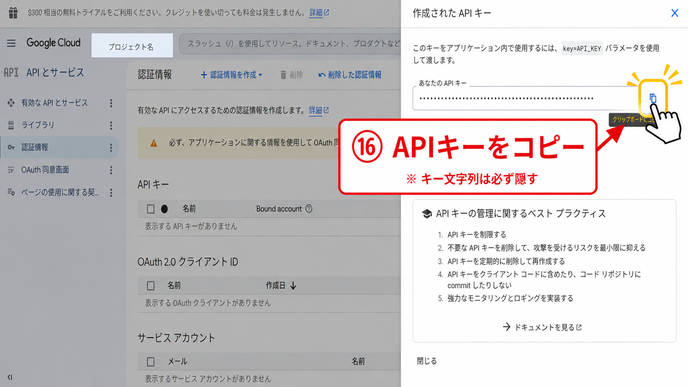Focus the resource search field
This screenshot has height=387, width=688.
coord(291,44)
